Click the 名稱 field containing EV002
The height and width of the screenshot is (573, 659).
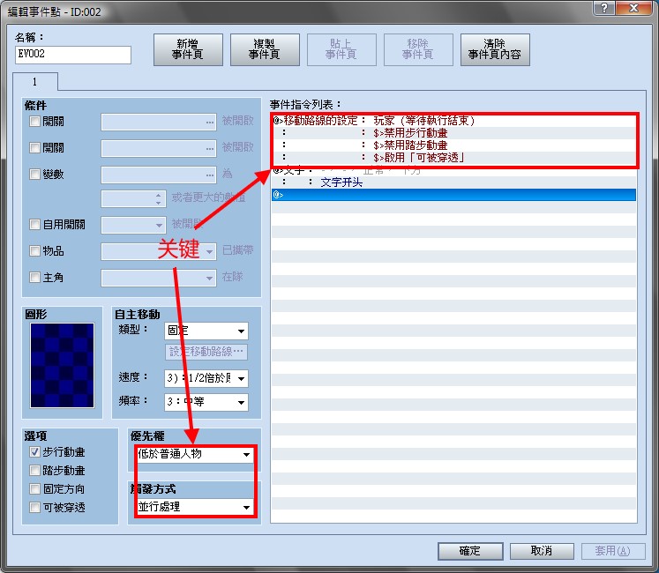point(73,55)
